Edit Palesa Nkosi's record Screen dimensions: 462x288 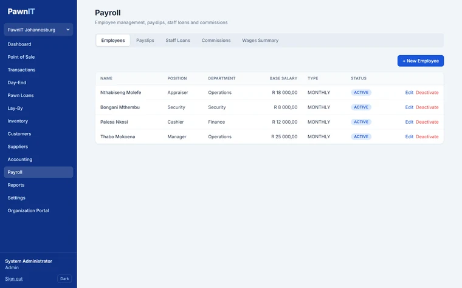(409, 122)
